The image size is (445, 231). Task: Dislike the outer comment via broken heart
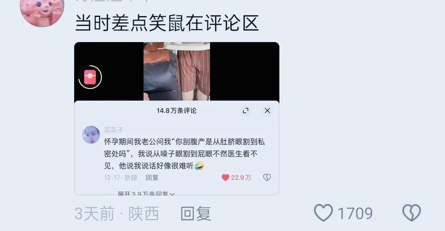[412, 213]
